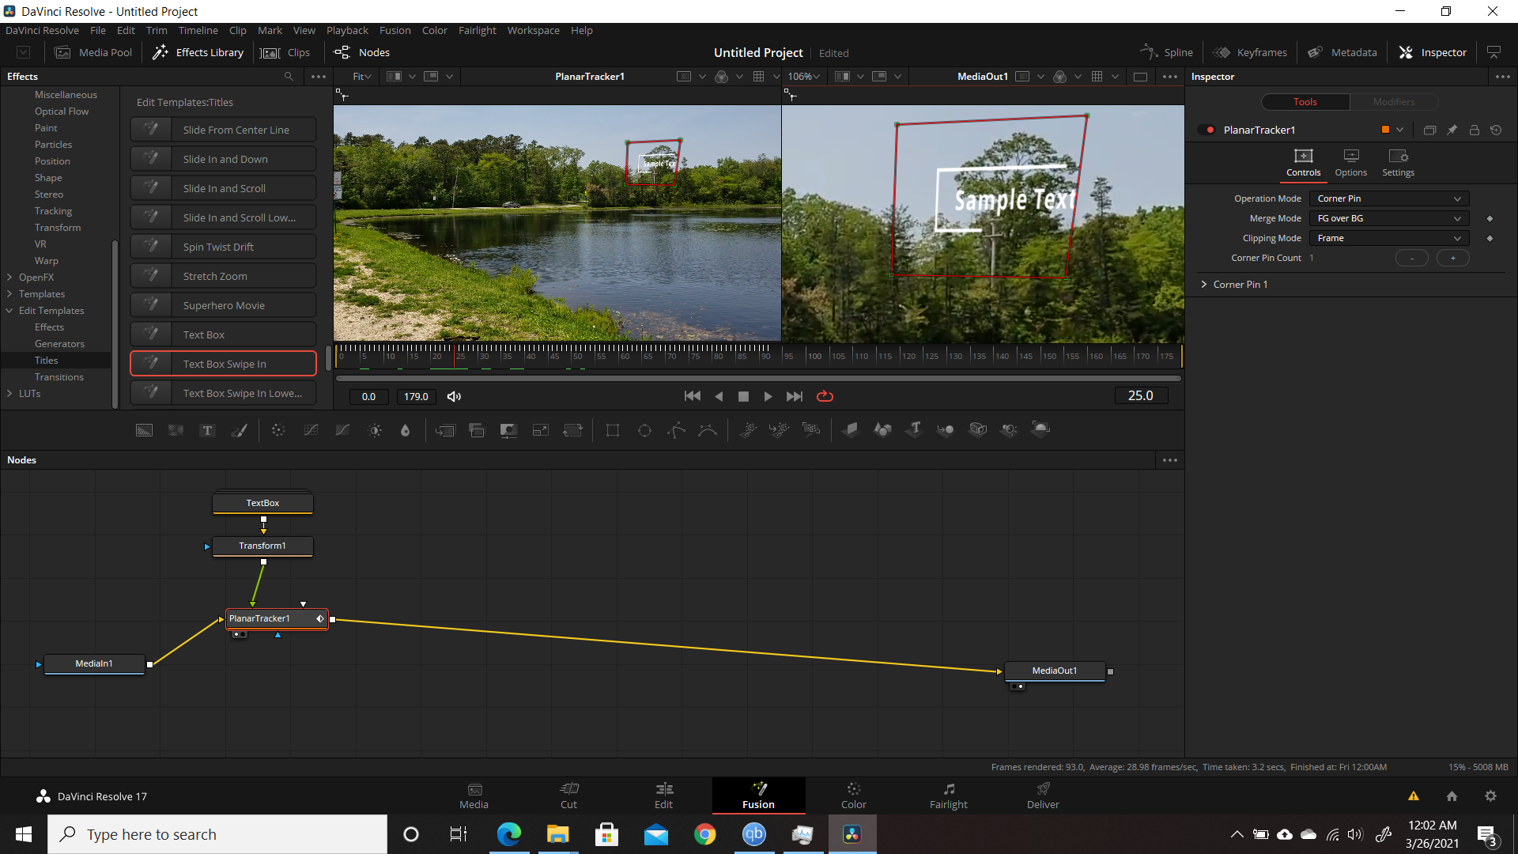The width and height of the screenshot is (1518, 854).
Task: Toggle the Clips panel
Action: (x=286, y=53)
